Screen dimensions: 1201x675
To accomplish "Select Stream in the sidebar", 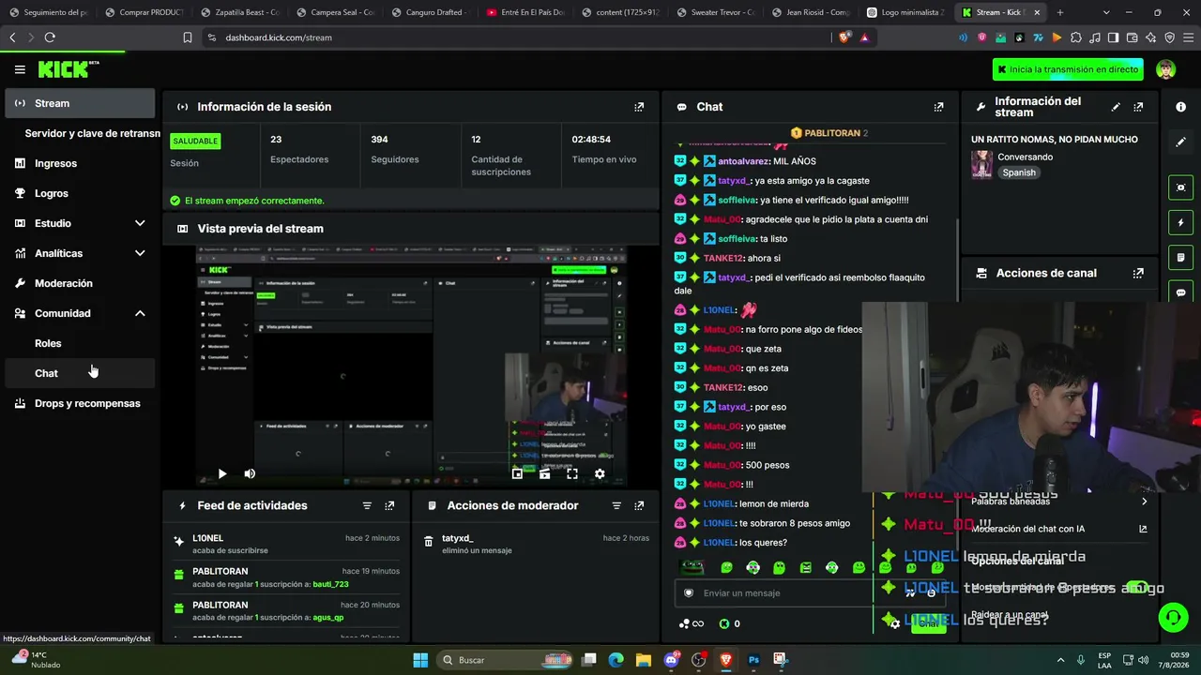I will [80, 103].
